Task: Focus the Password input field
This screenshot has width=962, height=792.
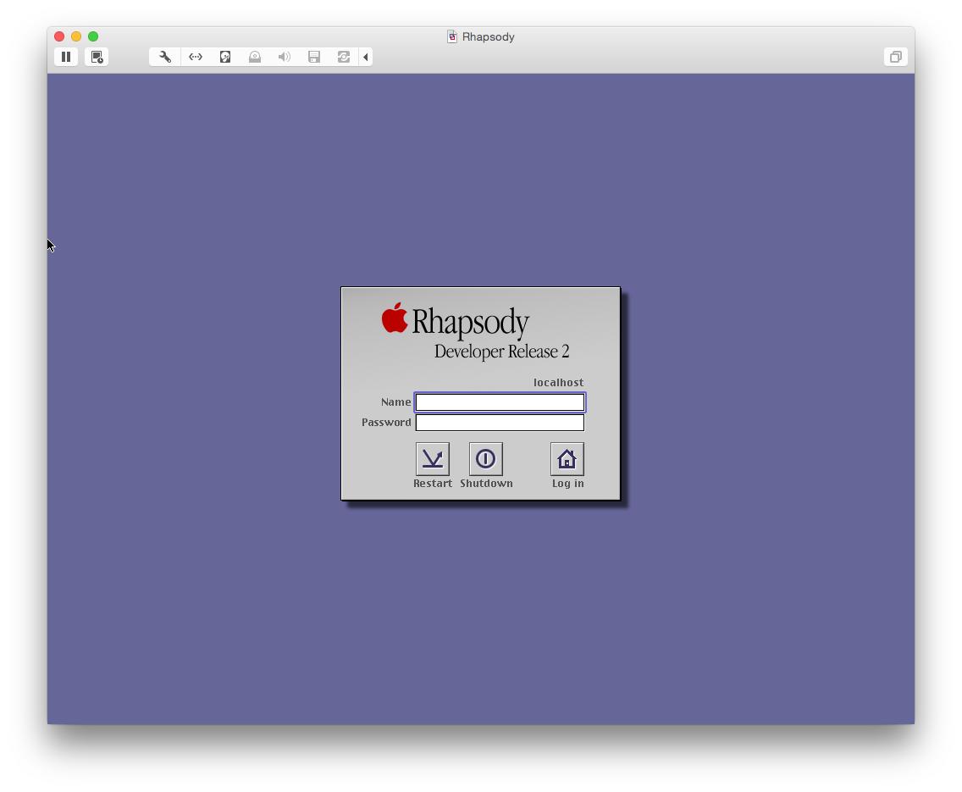Action: (x=500, y=423)
